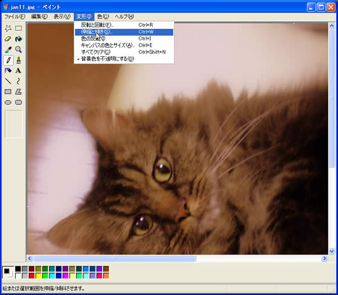
Task: Select the Text tool A icon
Action: 19,71
